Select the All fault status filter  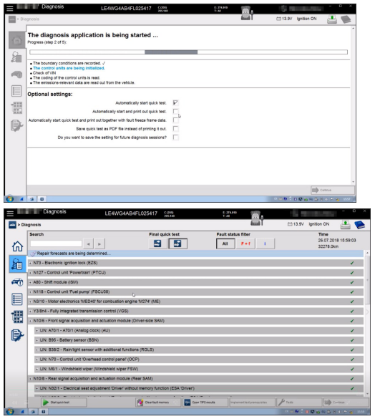pyautogui.click(x=225, y=244)
